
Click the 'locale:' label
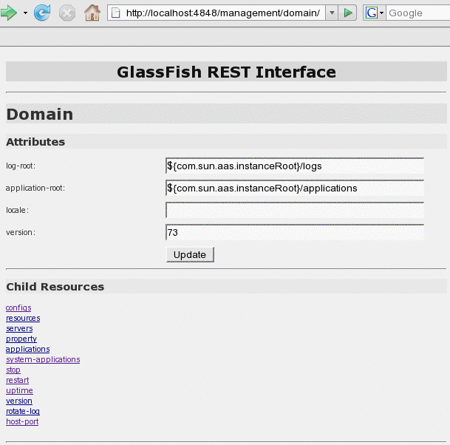(x=17, y=210)
